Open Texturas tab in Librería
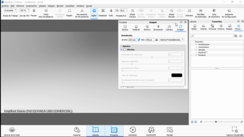The height and width of the screenshot is (137, 244). (212, 27)
